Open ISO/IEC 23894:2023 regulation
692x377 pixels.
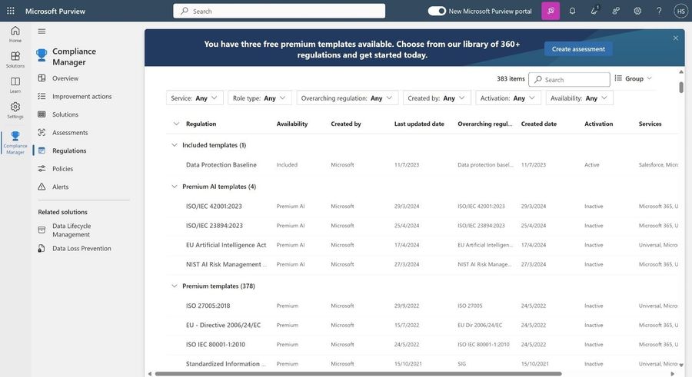(x=214, y=225)
